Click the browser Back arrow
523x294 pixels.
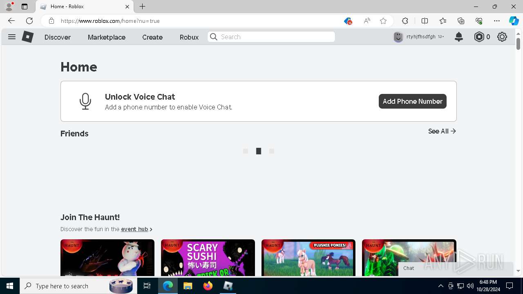(x=11, y=21)
